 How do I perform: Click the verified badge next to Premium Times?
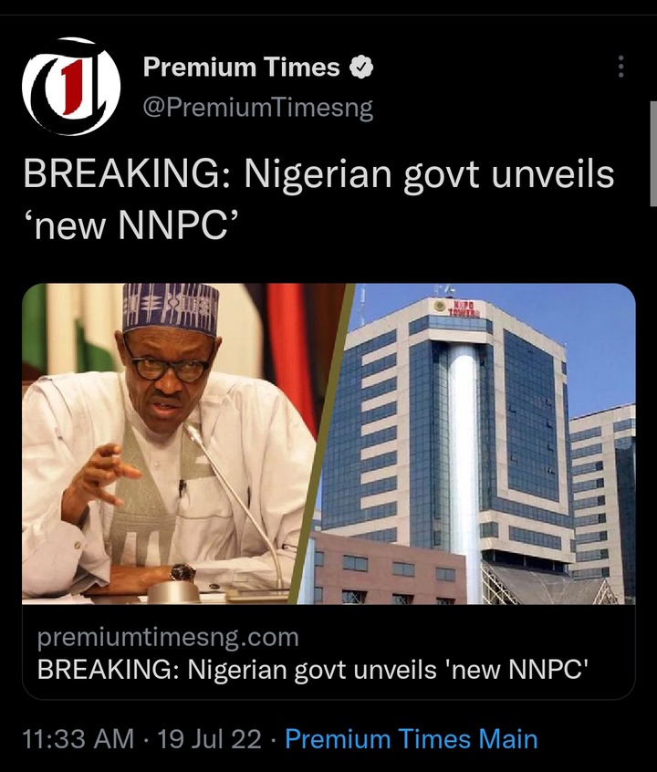pyautogui.click(x=361, y=68)
